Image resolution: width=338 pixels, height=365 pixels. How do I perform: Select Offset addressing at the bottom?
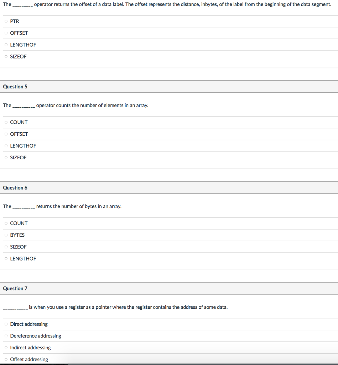pos(6,359)
